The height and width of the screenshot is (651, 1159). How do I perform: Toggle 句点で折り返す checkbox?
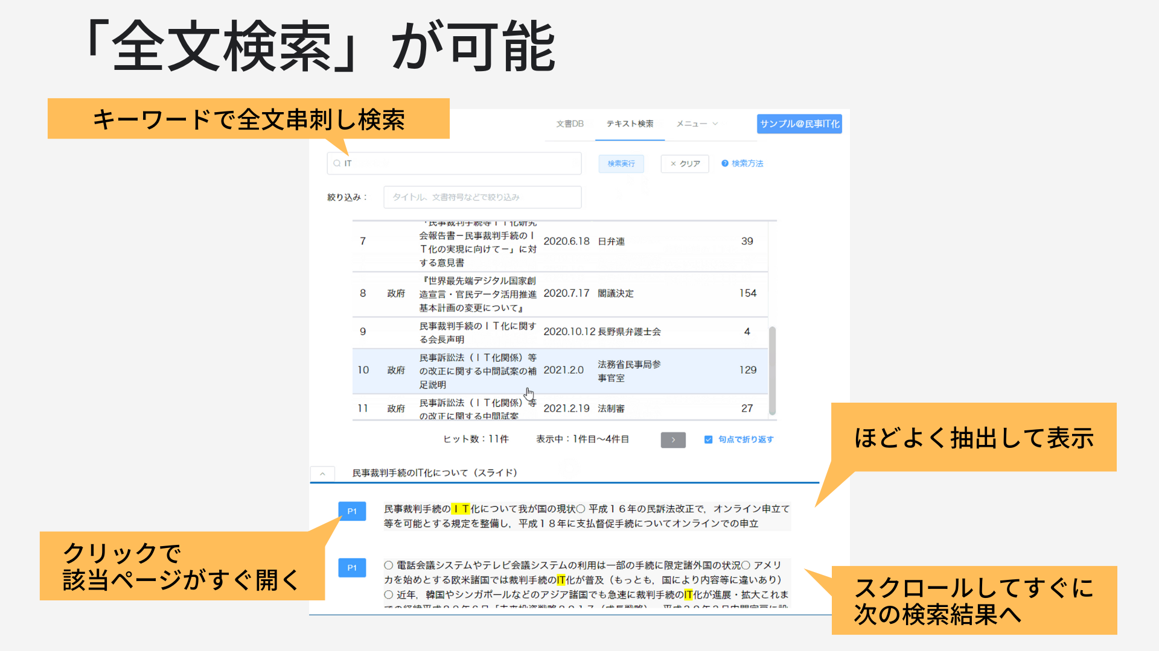point(709,439)
